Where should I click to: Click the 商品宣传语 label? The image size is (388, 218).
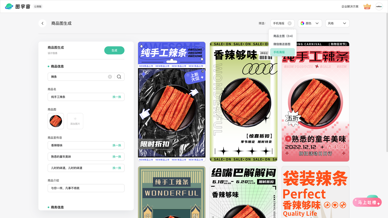(55, 138)
